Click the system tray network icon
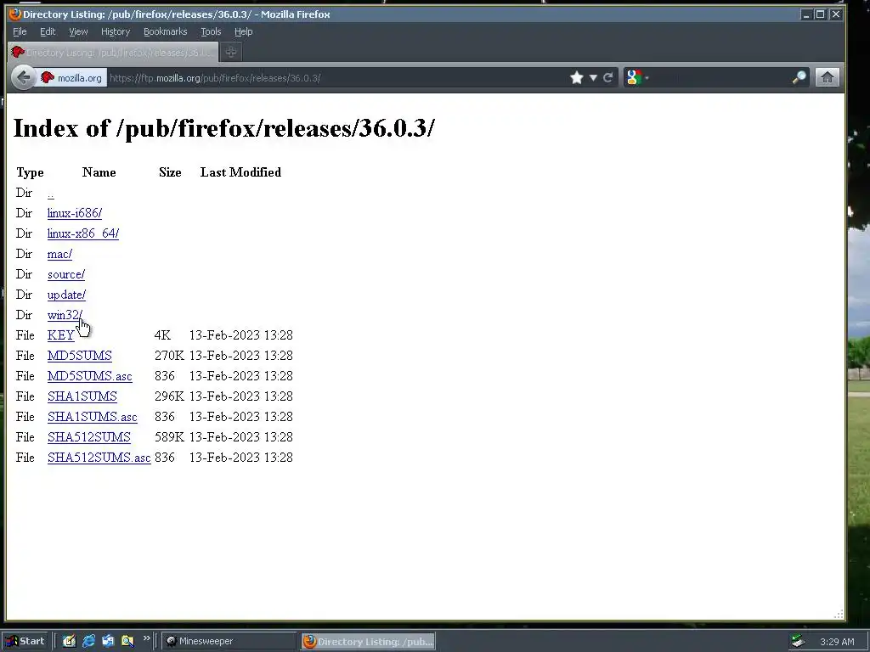Image resolution: width=870 pixels, height=652 pixels. 798,642
